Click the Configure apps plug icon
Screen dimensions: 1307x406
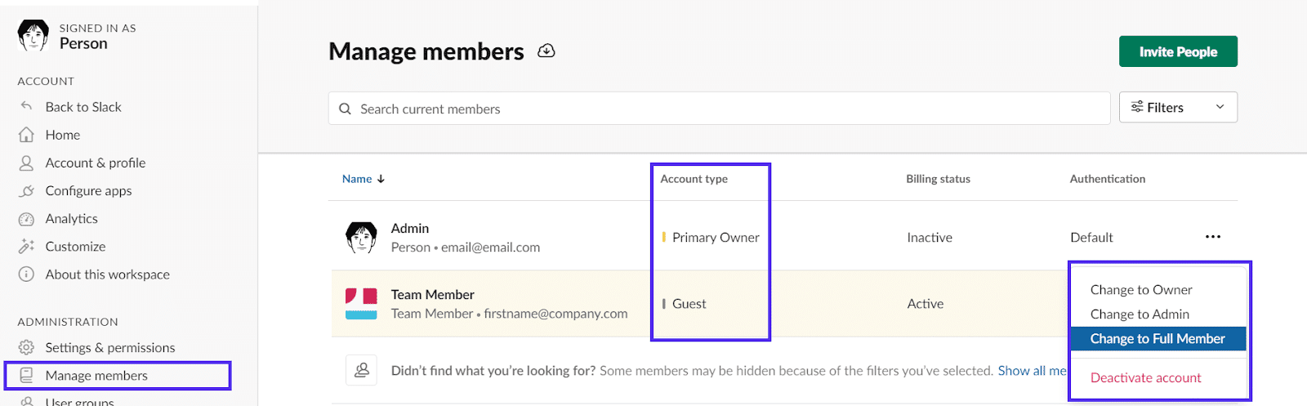27,191
